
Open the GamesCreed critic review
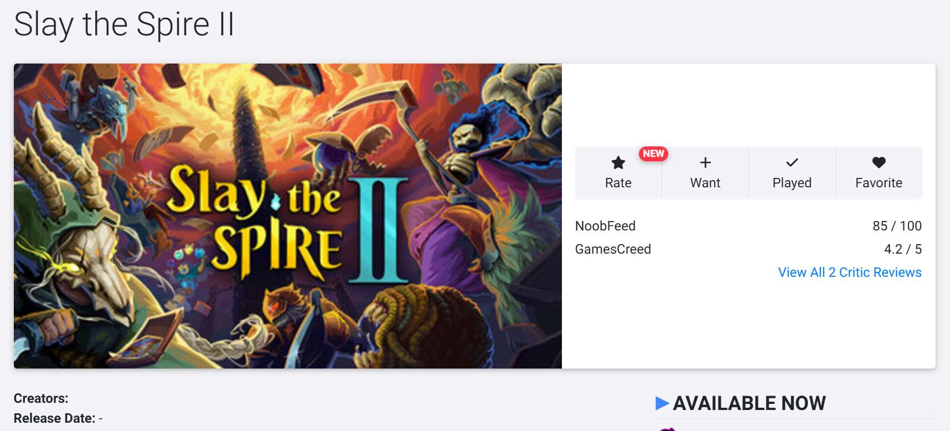tap(613, 249)
